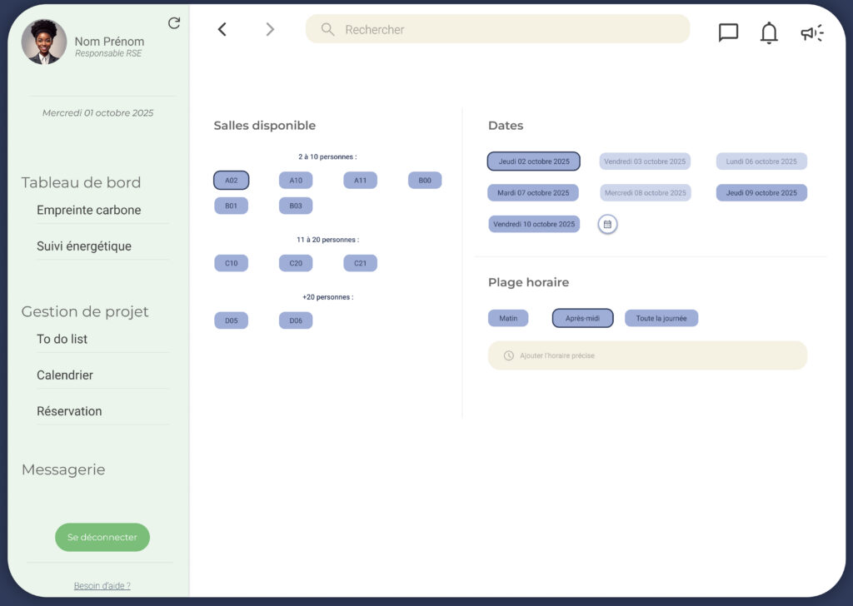Click the megaphone announcements icon
The width and height of the screenshot is (853, 606).
point(811,32)
